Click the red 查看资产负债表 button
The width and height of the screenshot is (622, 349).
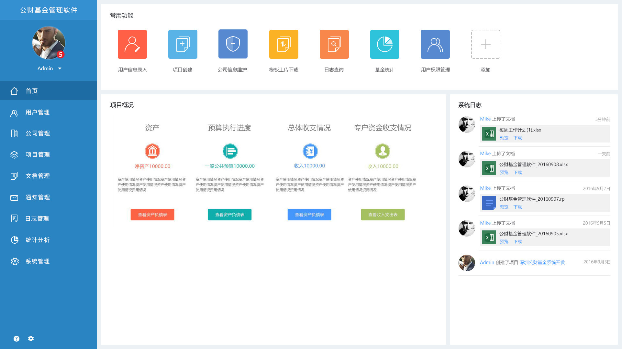pos(152,215)
